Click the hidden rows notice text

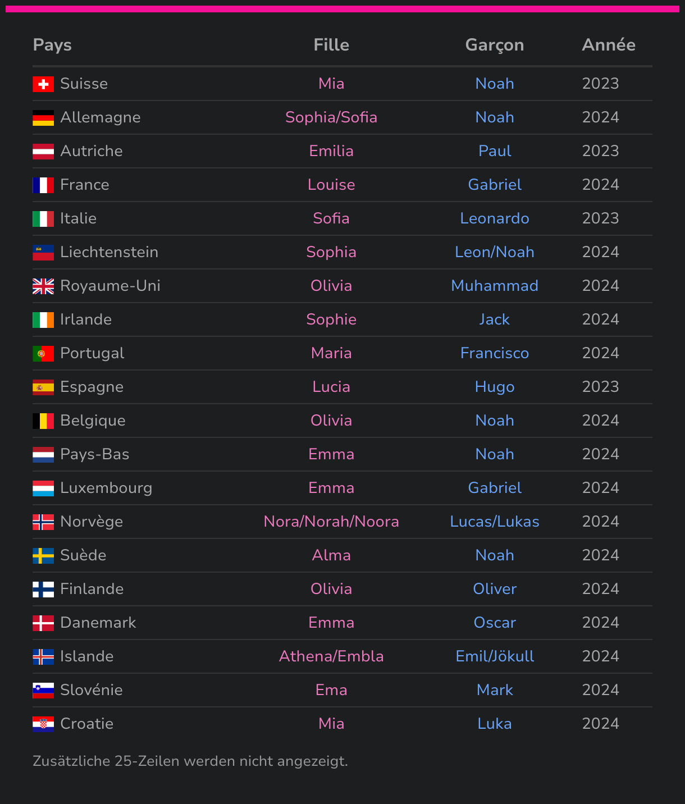pyautogui.click(x=190, y=761)
